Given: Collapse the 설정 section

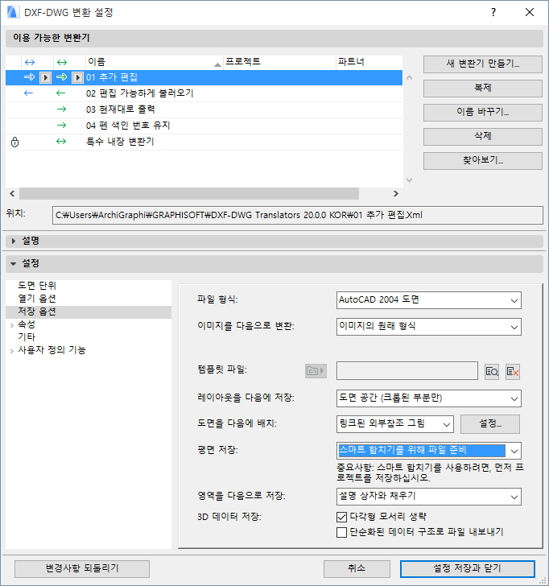Looking at the screenshot, I should (x=14, y=264).
